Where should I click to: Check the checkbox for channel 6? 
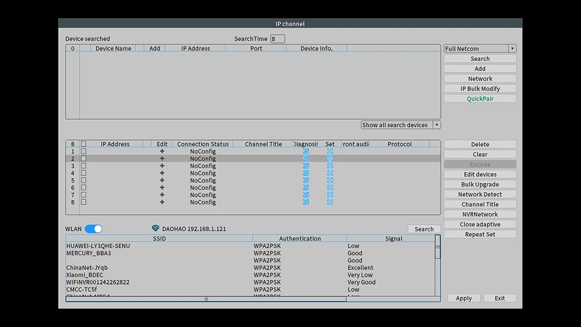[x=83, y=188]
